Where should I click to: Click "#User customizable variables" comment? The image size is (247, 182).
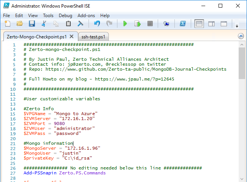(x=62, y=99)
